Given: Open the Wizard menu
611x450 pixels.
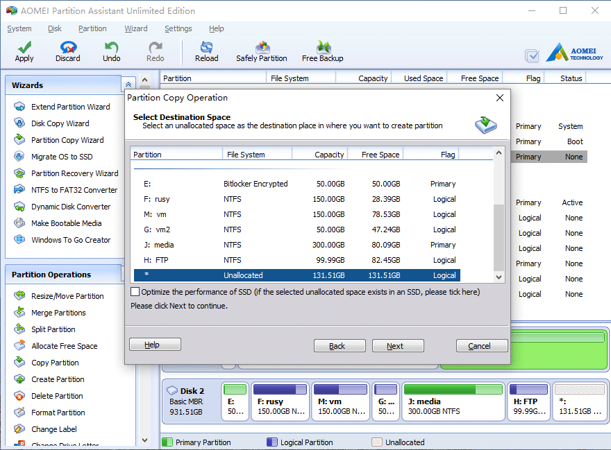Looking at the screenshot, I should [x=136, y=28].
